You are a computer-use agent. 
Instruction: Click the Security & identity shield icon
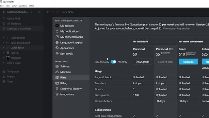pos(57,88)
